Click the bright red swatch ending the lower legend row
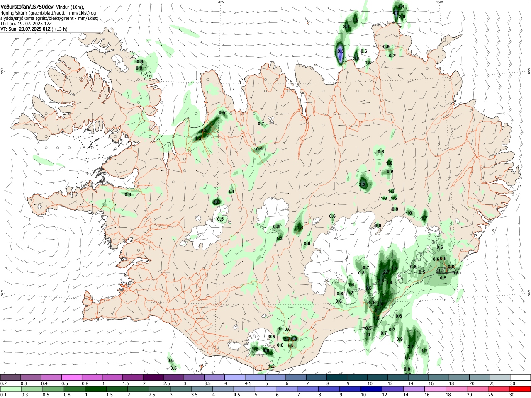The height and width of the screenshot is (398, 531). coord(520,389)
